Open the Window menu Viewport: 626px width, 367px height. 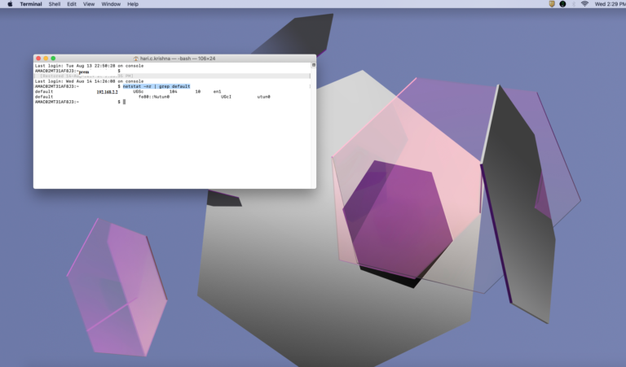click(x=111, y=4)
